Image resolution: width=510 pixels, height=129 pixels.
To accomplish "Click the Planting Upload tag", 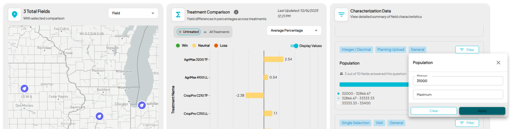I will (x=390, y=50).
